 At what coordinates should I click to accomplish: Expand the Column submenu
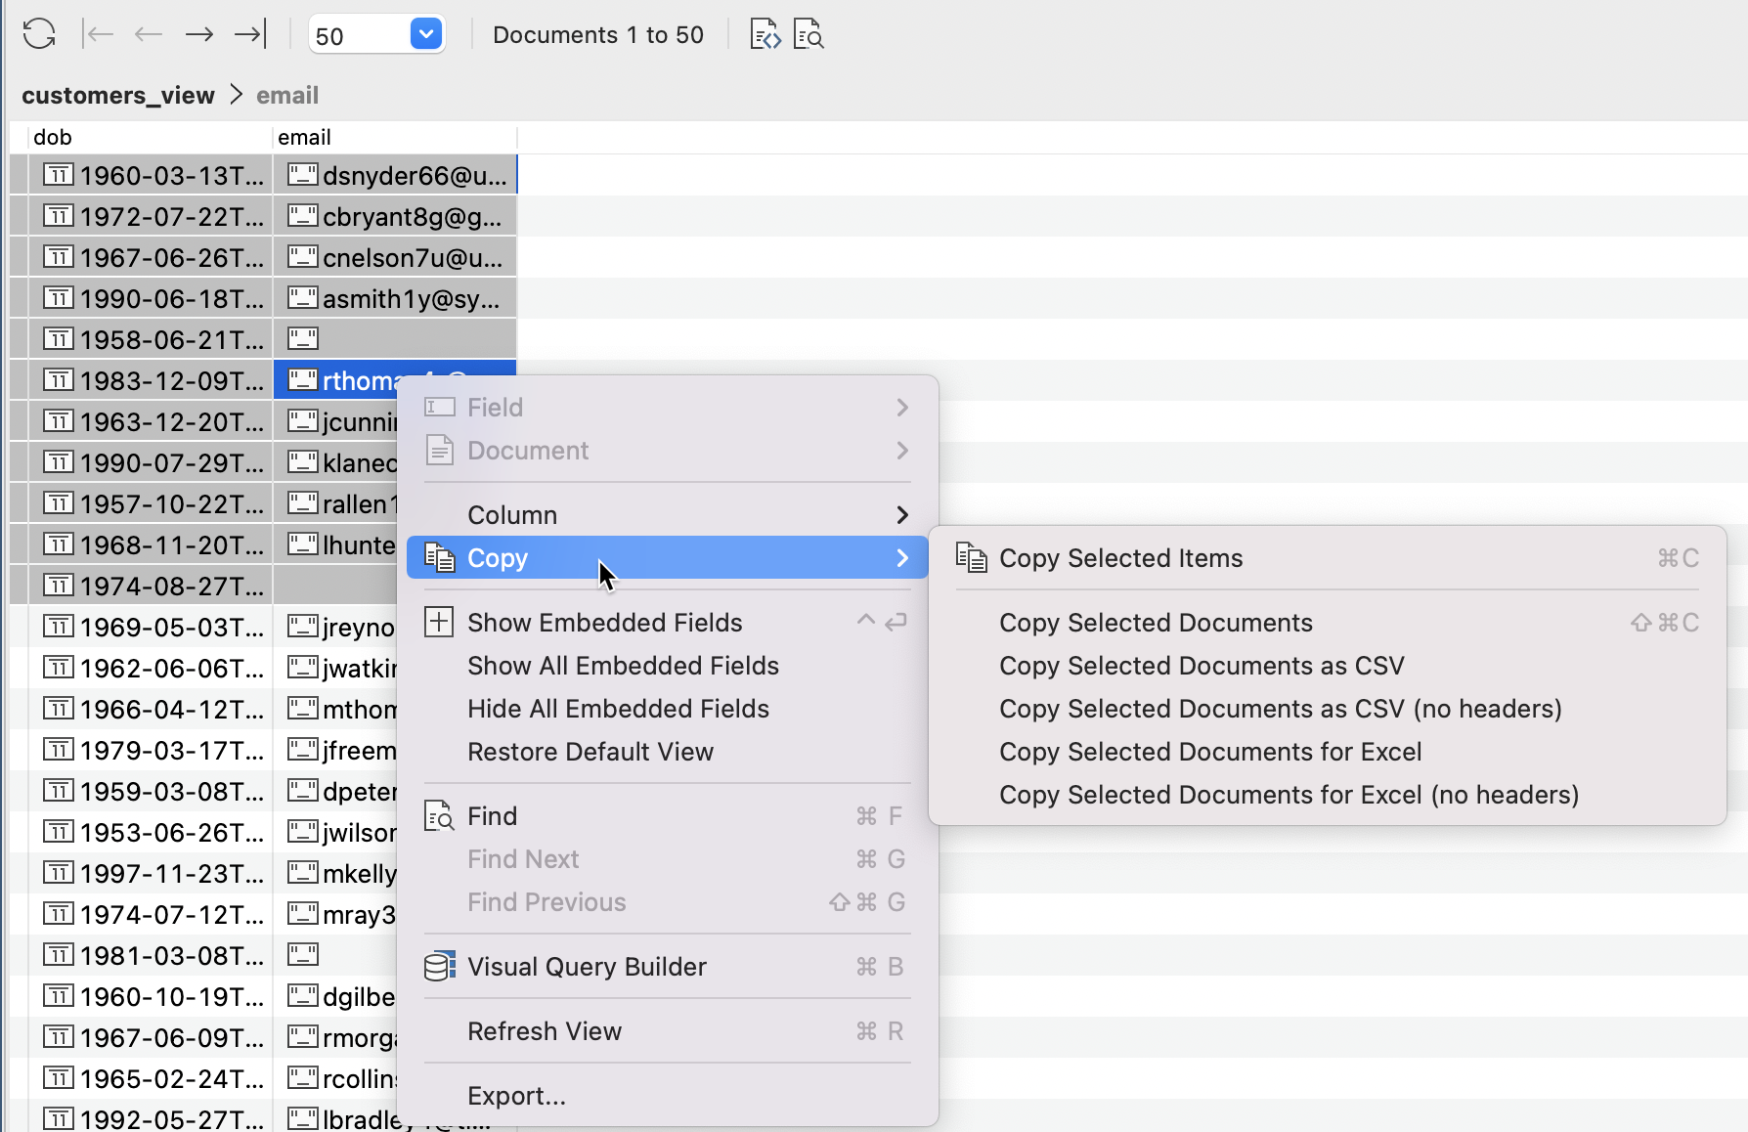tap(511, 514)
